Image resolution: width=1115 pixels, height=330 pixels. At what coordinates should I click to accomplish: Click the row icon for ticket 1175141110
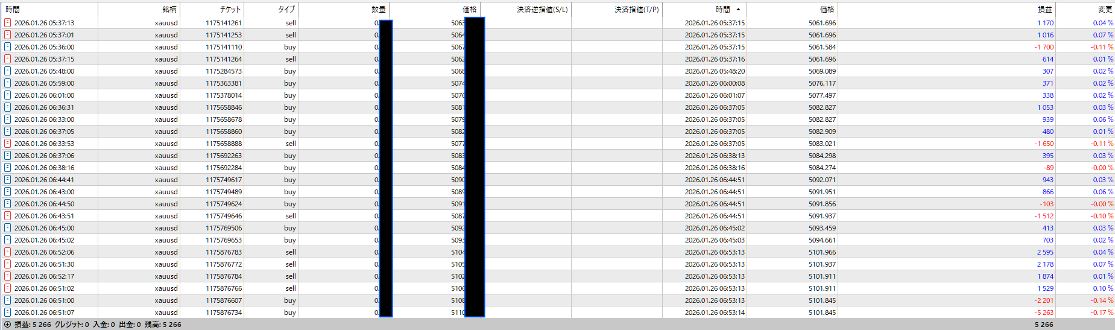click(7, 46)
